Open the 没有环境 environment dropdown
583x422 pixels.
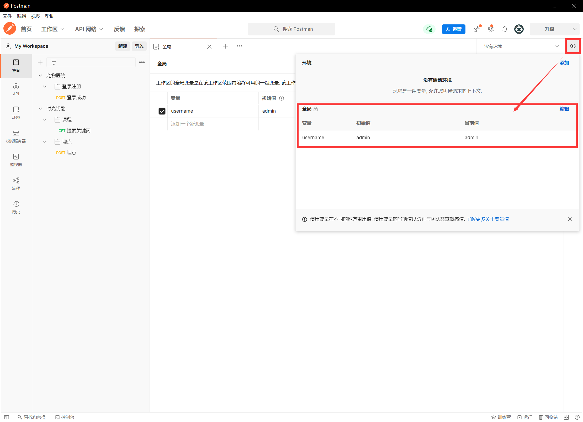pos(521,46)
